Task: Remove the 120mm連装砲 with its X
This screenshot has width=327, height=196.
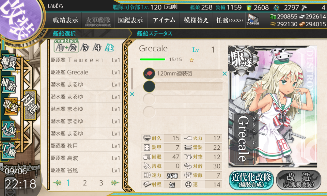Action: pos(224,73)
